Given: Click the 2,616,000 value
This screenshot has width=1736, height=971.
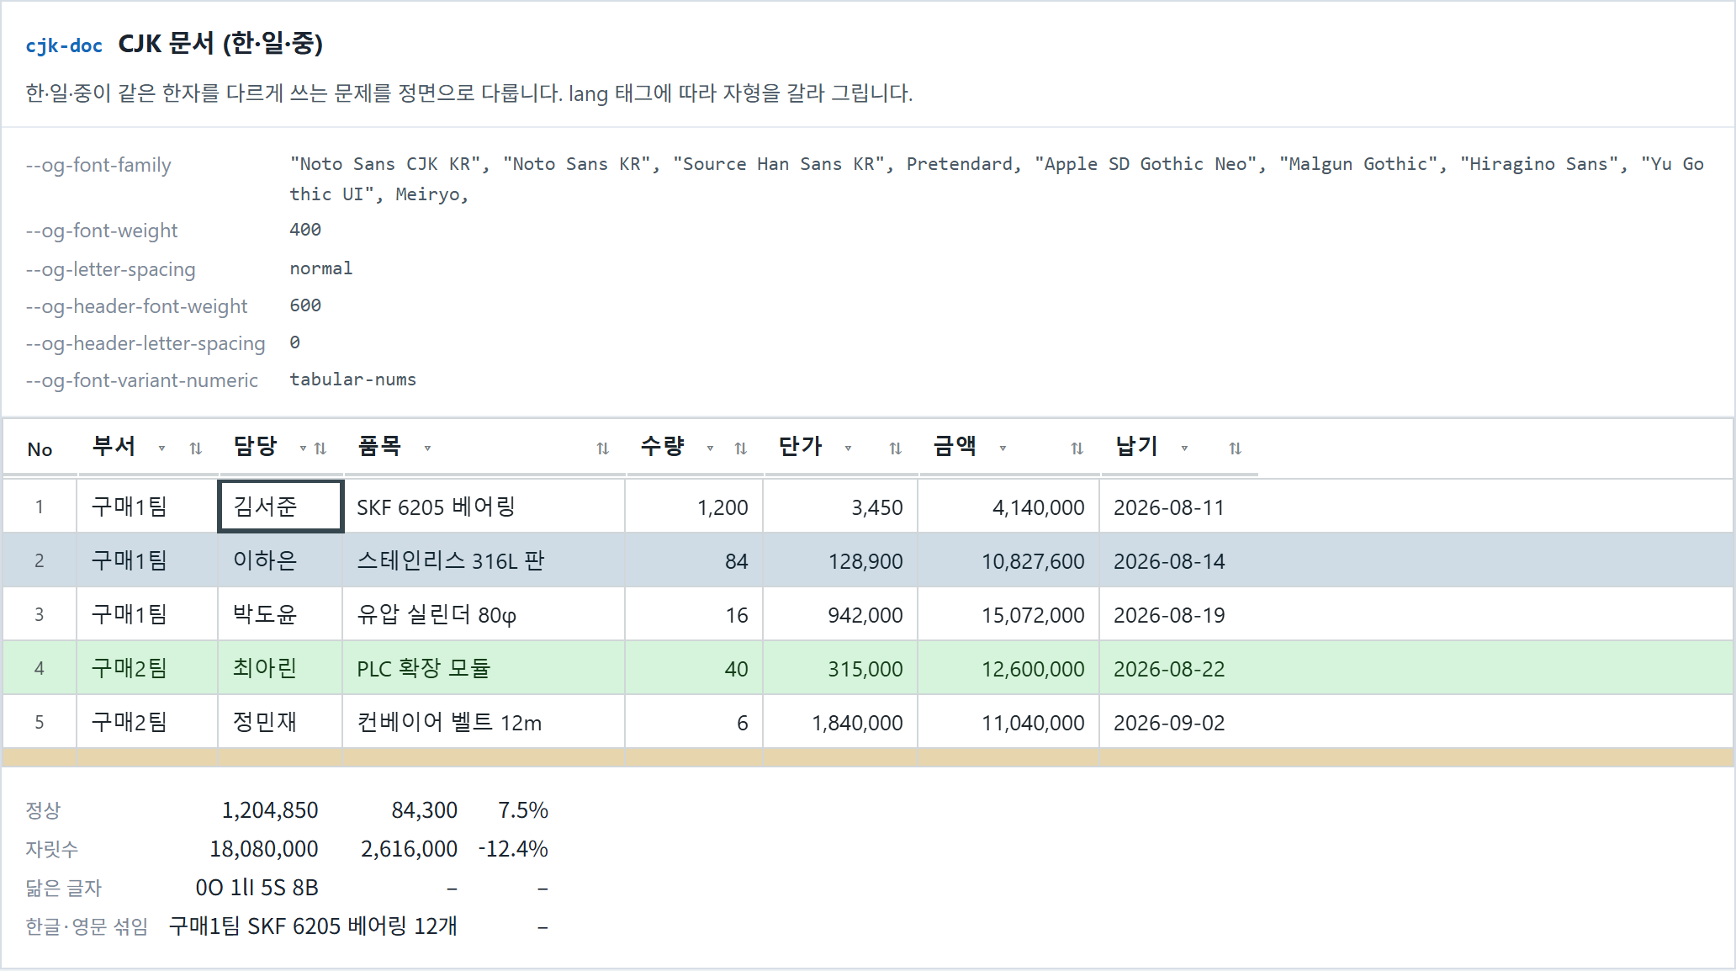Looking at the screenshot, I should click(x=410, y=849).
